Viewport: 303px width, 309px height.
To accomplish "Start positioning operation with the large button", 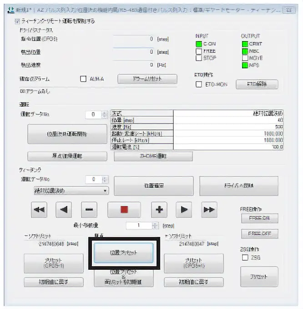I will 67,134.
